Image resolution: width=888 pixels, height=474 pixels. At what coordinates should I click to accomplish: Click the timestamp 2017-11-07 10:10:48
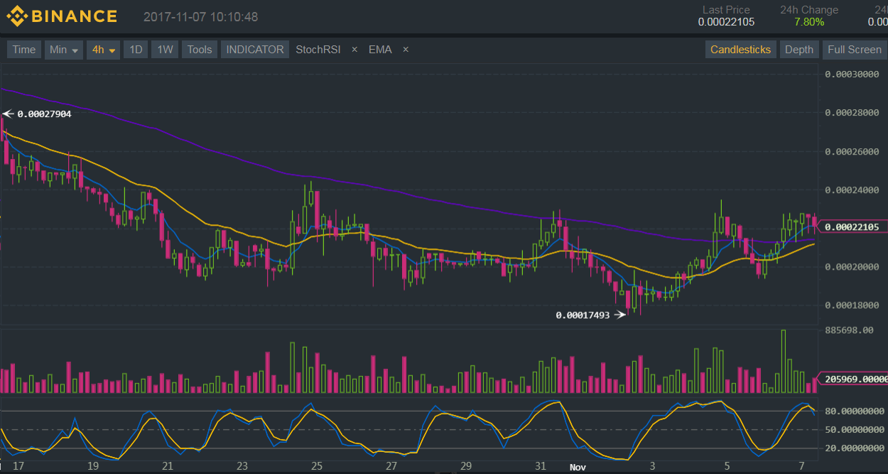(x=200, y=16)
